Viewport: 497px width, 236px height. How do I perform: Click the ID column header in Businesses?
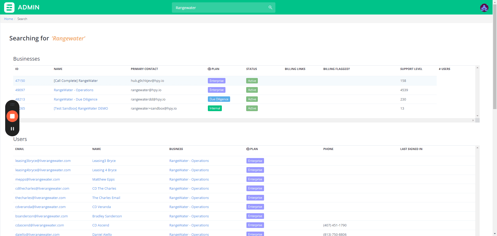[17, 69]
